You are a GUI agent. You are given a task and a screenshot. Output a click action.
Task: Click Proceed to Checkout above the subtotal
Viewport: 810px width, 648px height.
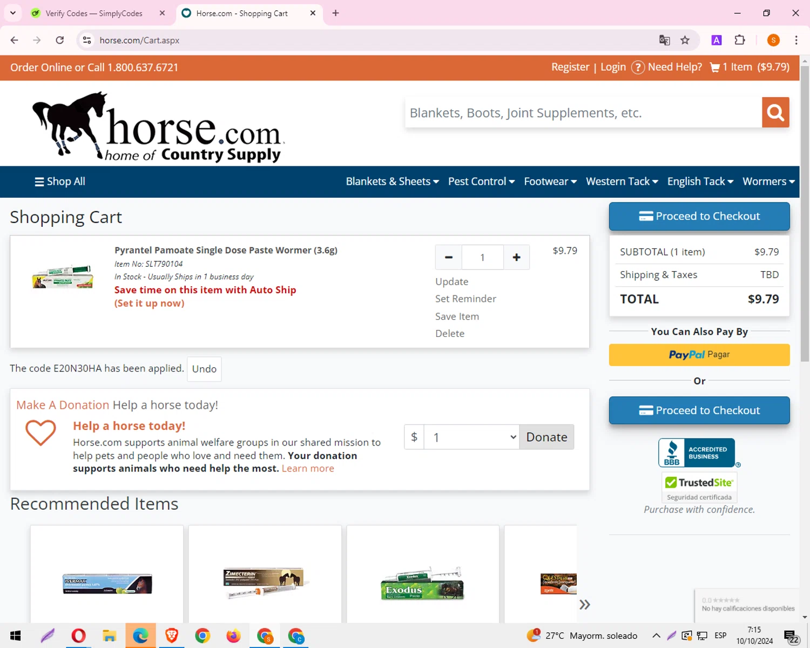tap(699, 216)
